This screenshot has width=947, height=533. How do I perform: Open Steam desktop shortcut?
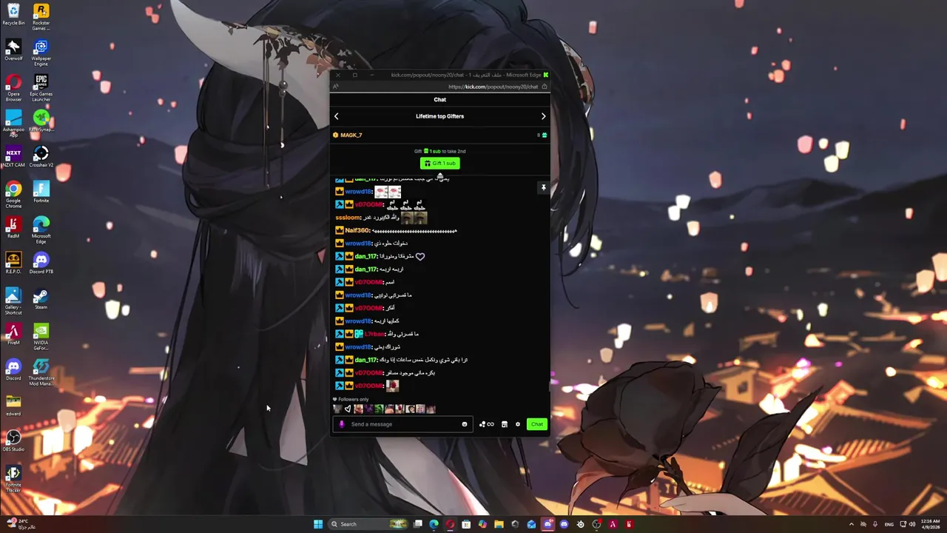point(41,299)
